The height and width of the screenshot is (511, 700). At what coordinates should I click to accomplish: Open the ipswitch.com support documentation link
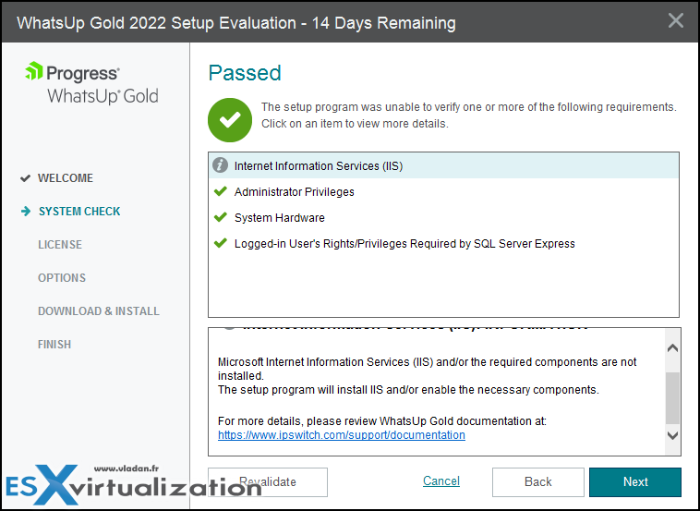[x=342, y=435]
